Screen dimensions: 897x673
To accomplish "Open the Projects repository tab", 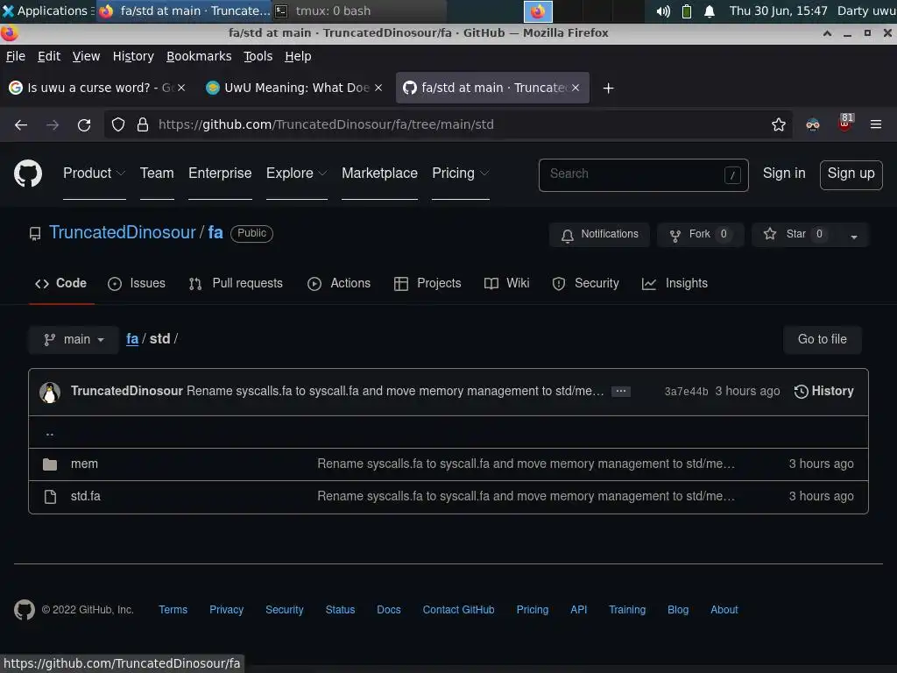I will coord(427,284).
